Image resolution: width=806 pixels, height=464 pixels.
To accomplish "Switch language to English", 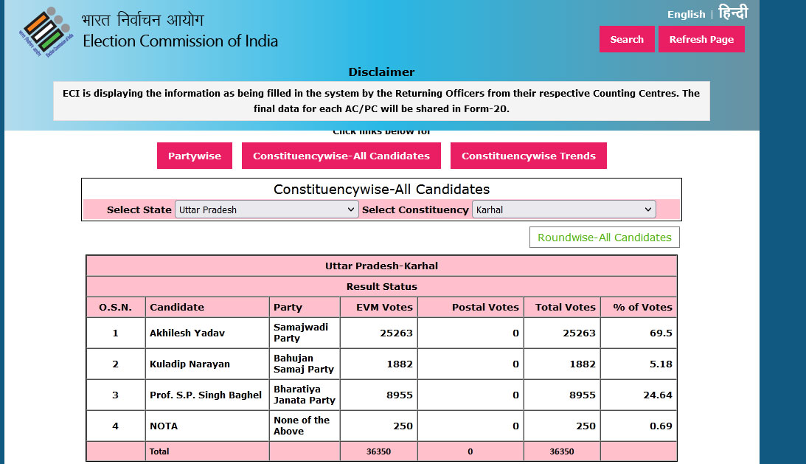I will pyautogui.click(x=686, y=15).
